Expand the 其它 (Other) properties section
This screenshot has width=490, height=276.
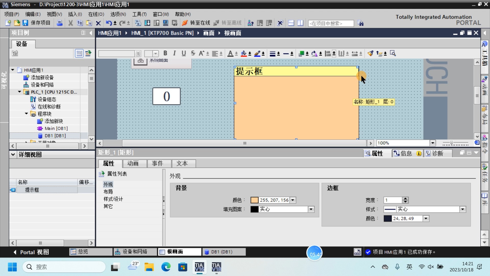click(108, 206)
